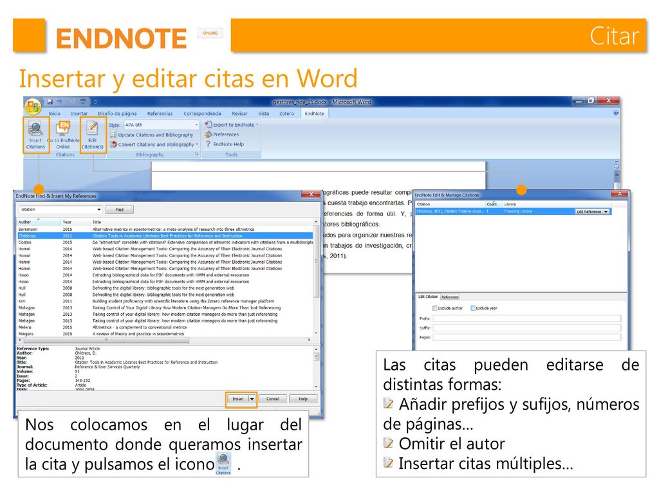This screenshot has height=494, width=659.
Task: Open EndNote Preferences
Action: (221, 134)
